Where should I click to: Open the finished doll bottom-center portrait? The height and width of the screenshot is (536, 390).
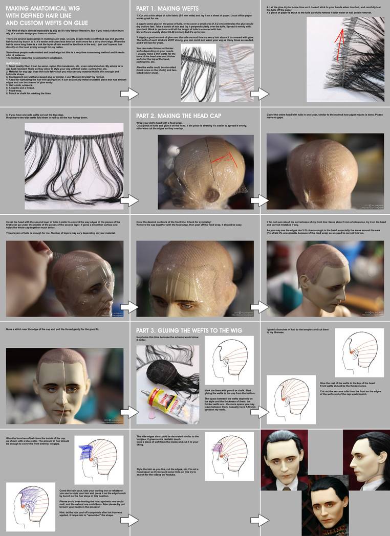coord(325,506)
